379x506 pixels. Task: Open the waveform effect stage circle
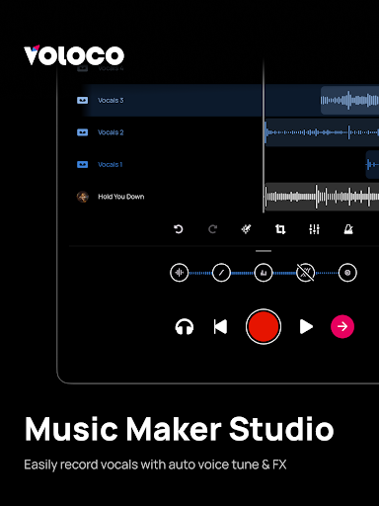tap(180, 273)
